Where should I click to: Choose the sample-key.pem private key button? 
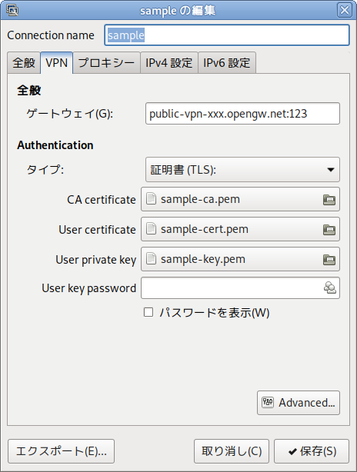240,259
